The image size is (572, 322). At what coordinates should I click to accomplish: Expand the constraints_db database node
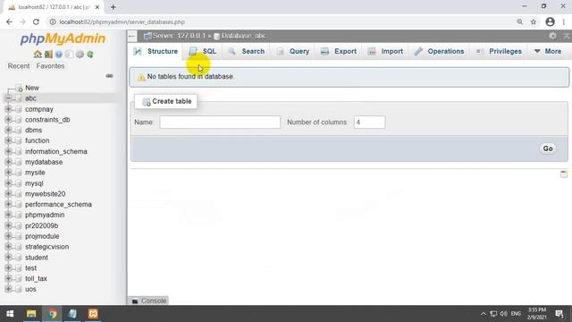[x=8, y=119]
